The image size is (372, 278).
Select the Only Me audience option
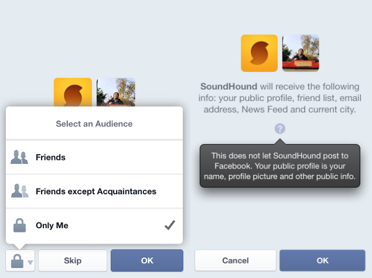coord(94,225)
